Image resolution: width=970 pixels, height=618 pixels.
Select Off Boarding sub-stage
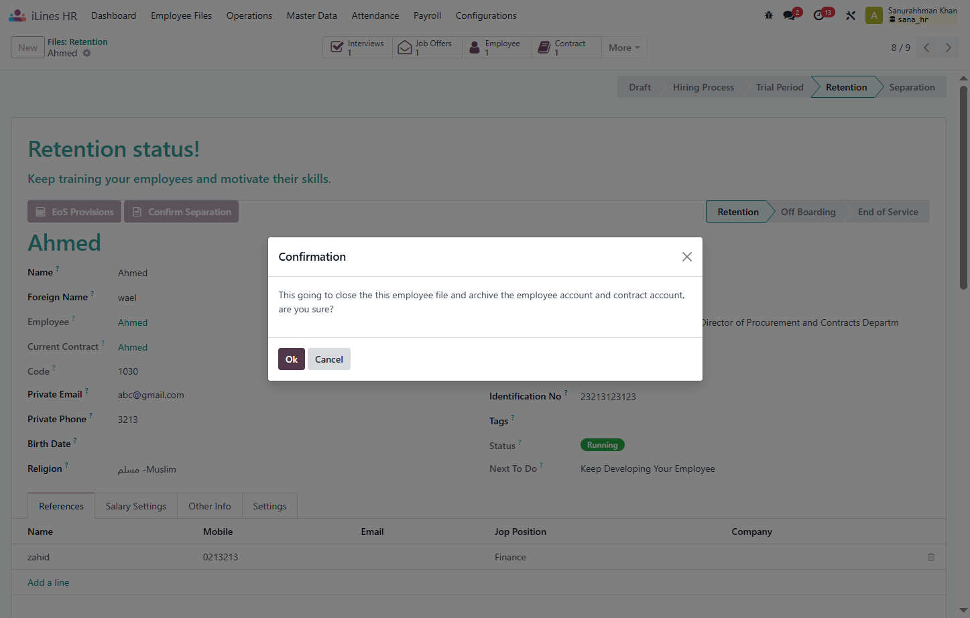coord(808,212)
